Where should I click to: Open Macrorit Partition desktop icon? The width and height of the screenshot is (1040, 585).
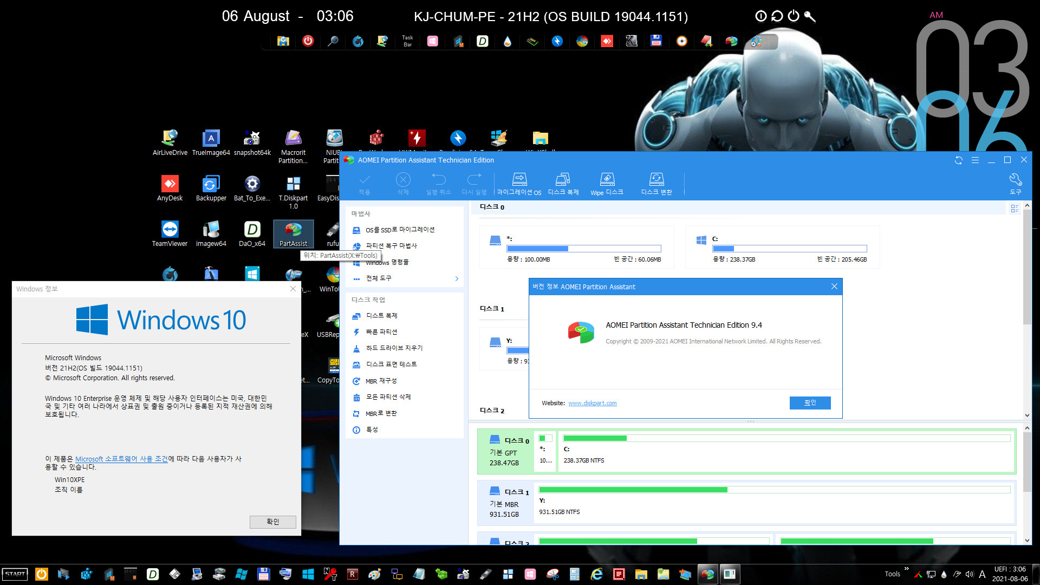[x=293, y=147]
